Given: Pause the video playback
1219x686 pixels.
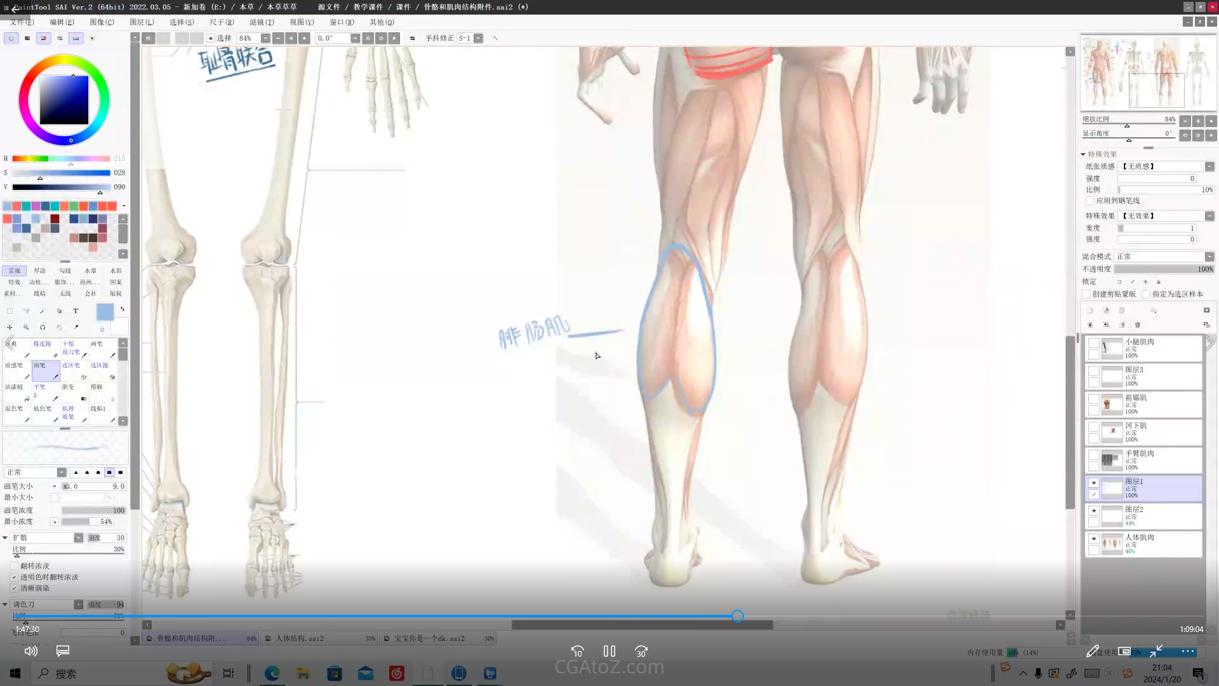Looking at the screenshot, I should (x=609, y=651).
